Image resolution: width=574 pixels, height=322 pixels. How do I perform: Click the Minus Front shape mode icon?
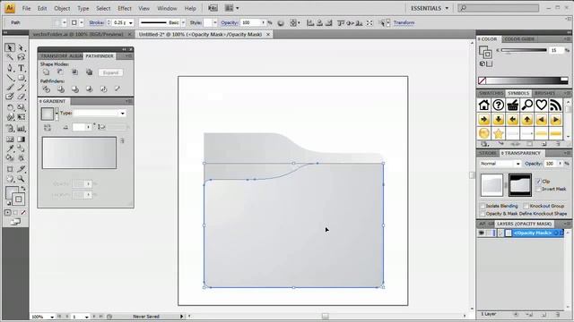[60, 72]
